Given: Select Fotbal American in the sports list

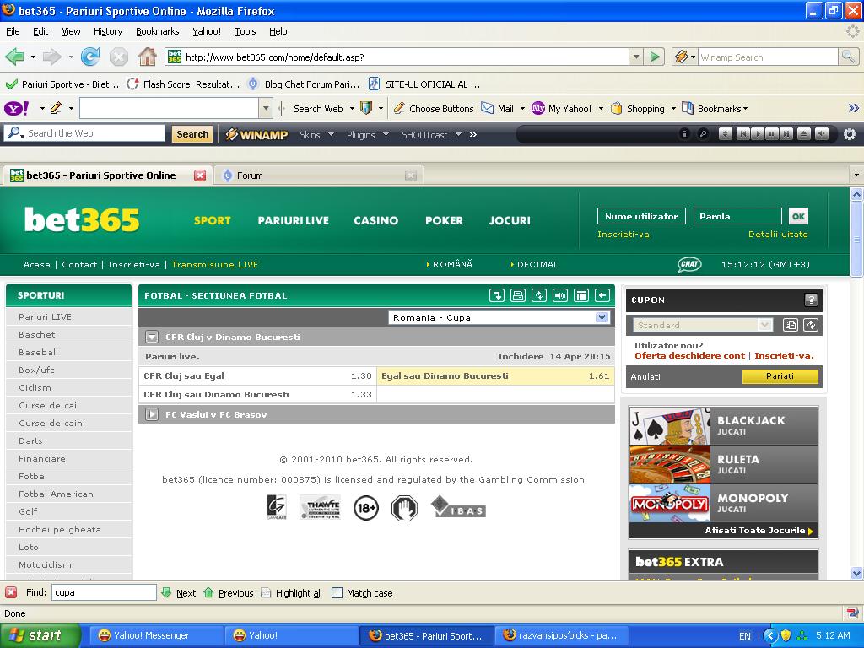Looking at the screenshot, I should point(69,494).
